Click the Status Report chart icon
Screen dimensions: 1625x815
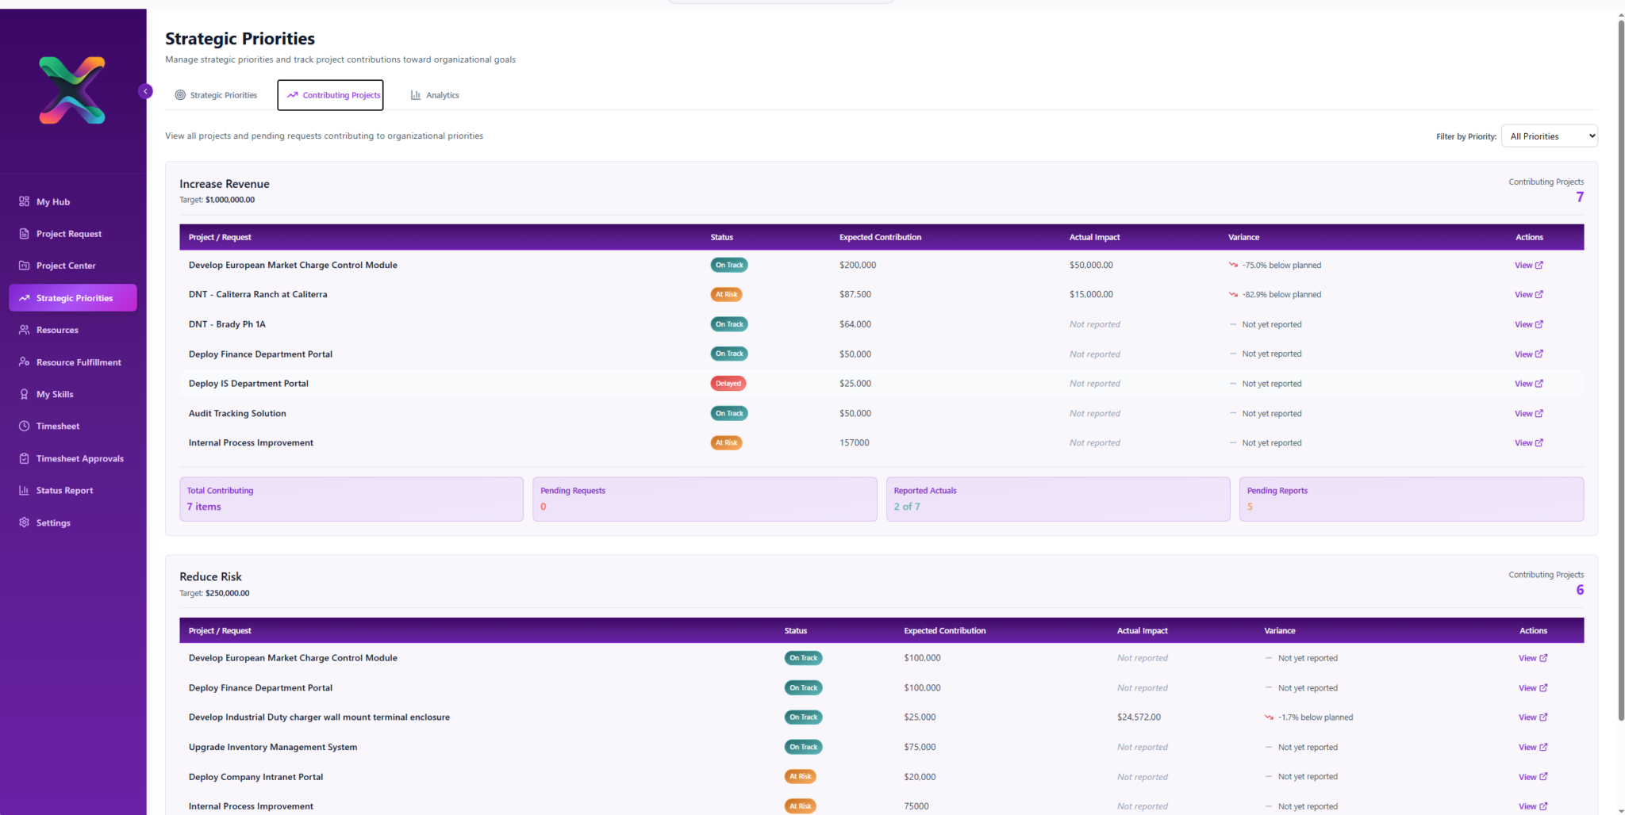(24, 490)
